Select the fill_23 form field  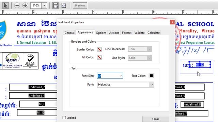[x=200, y=65]
